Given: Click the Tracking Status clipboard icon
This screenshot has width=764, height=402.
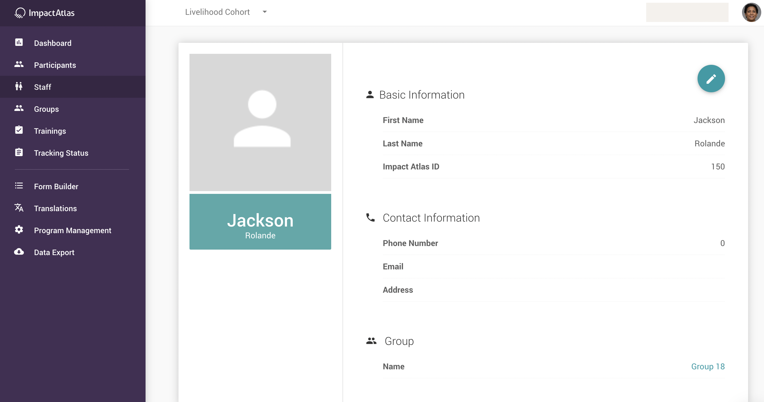Looking at the screenshot, I should (x=19, y=152).
